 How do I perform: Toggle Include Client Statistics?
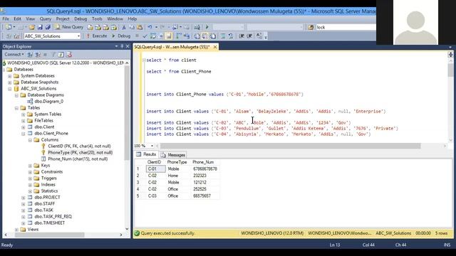pyautogui.click(x=187, y=36)
